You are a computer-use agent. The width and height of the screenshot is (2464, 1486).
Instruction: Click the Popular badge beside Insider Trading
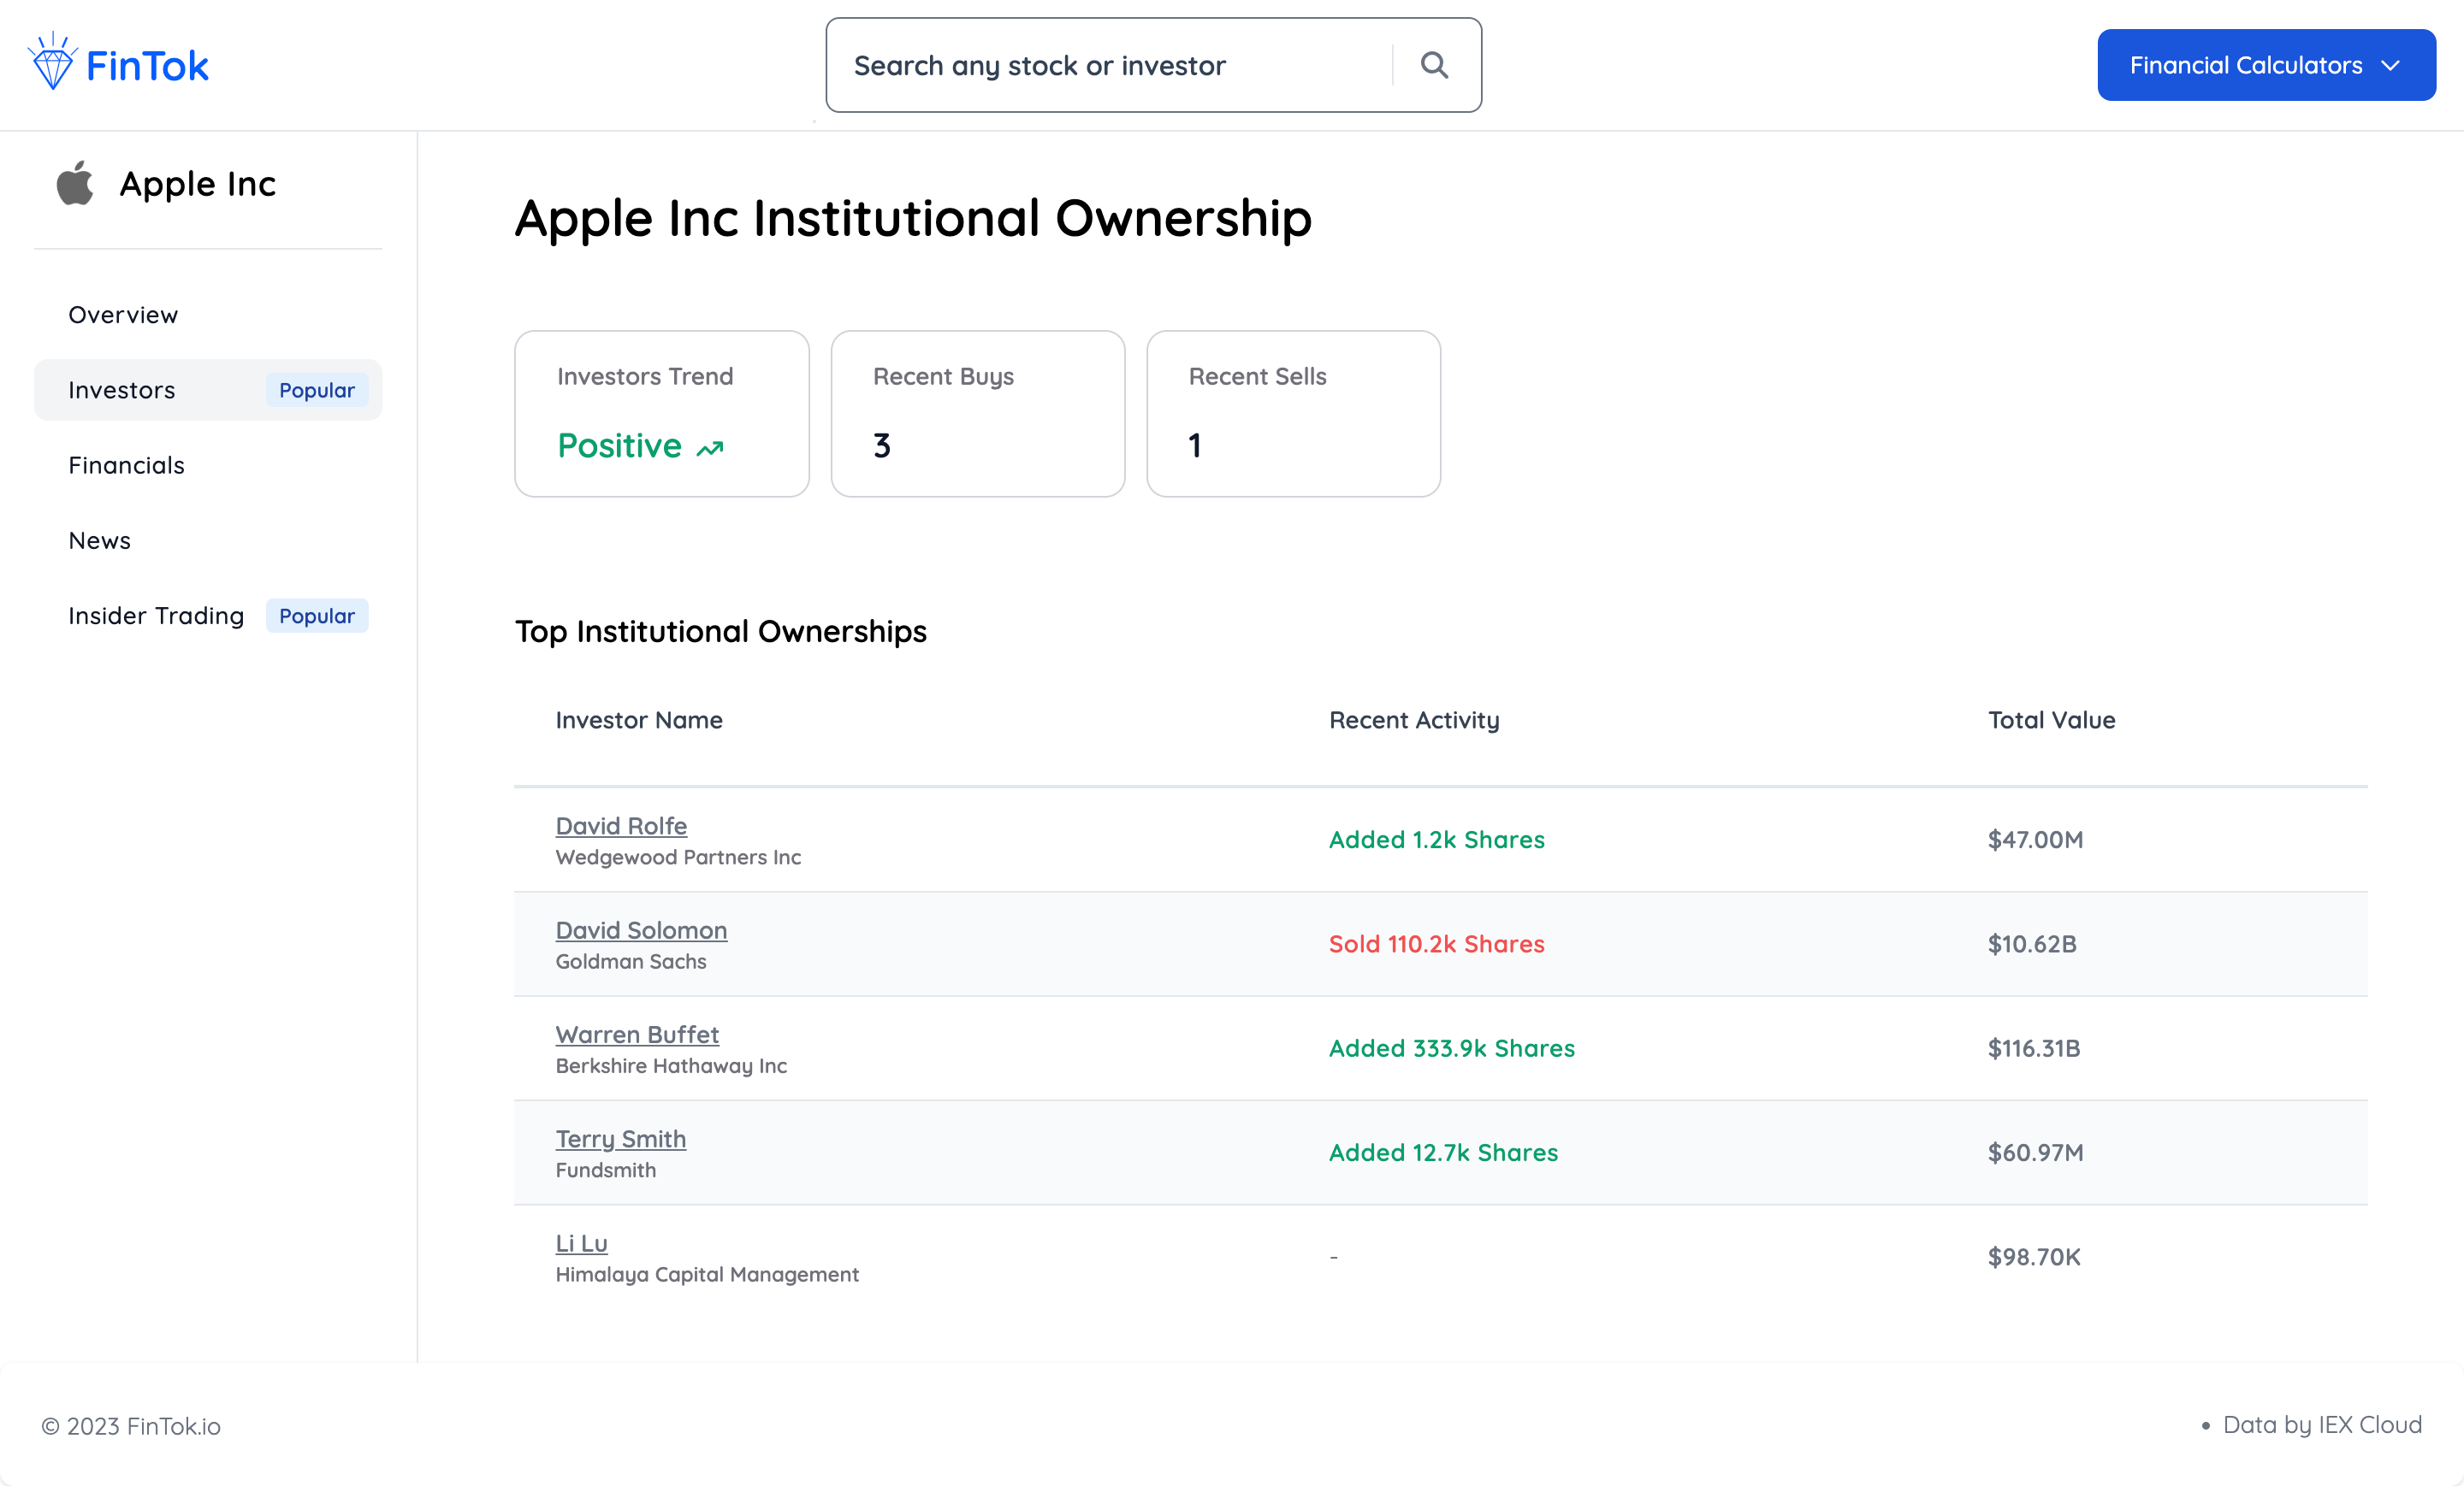[317, 616]
